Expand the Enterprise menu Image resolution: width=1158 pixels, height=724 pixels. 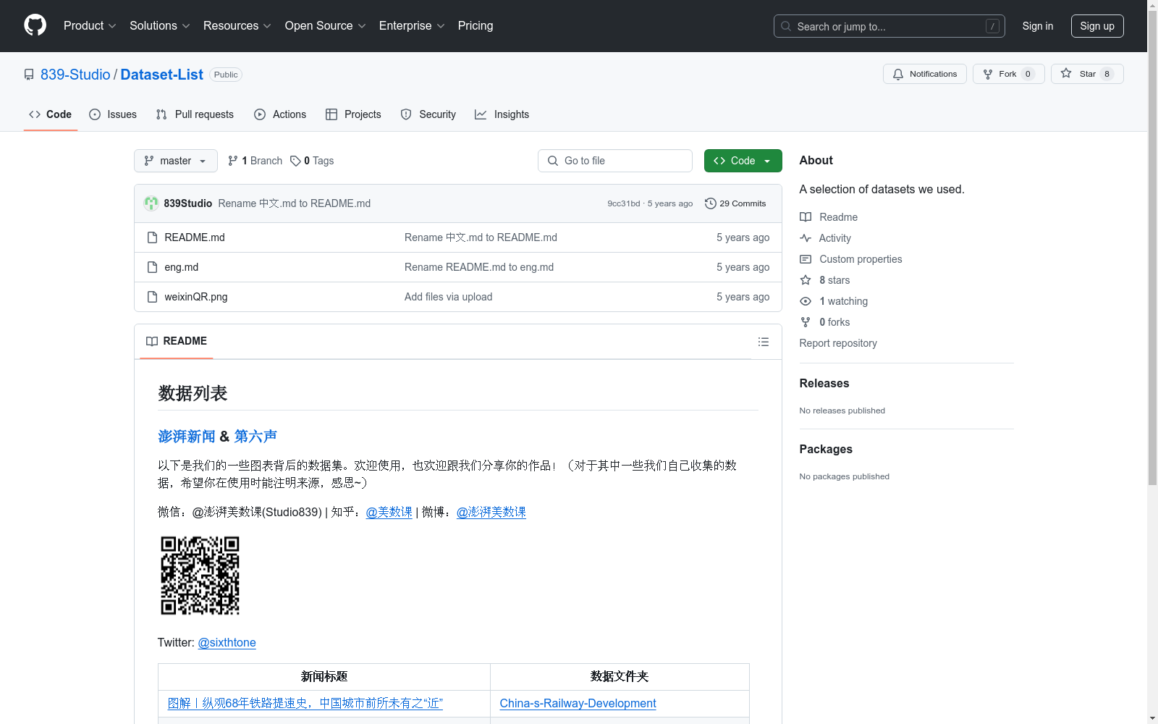click(x=412, y=25)
